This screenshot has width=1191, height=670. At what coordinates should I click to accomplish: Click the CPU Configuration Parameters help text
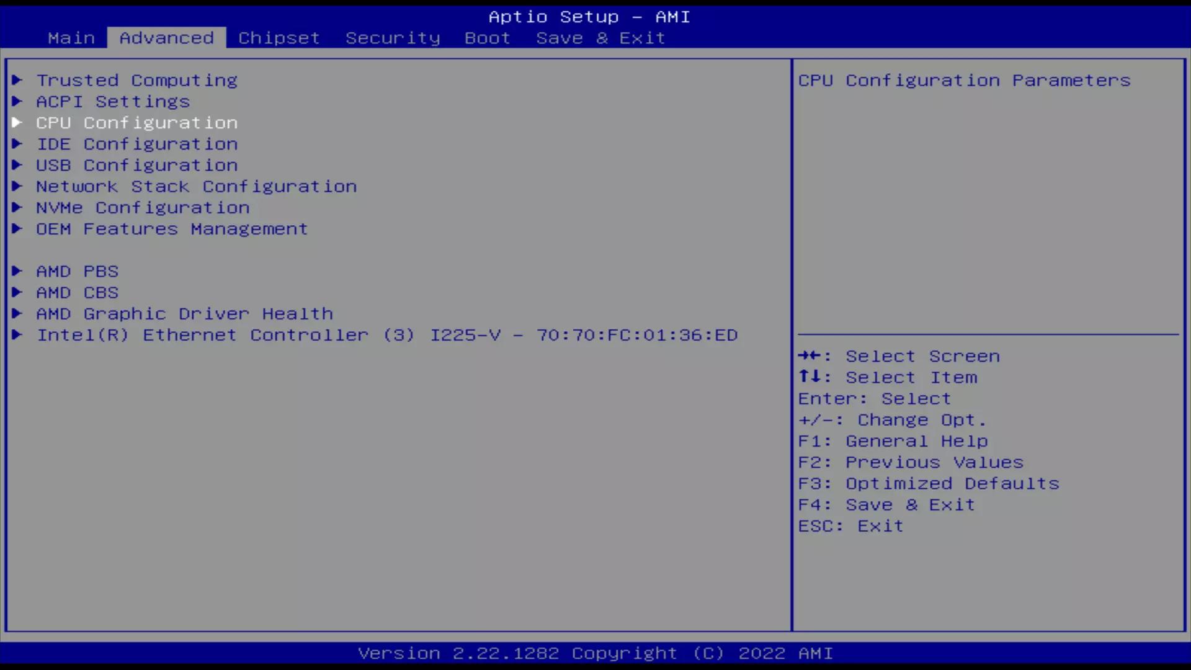pyautogui.click(x=964, y=80)
